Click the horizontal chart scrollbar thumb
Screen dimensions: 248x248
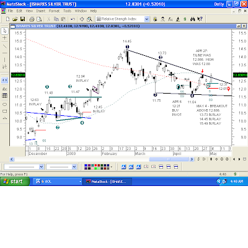point(169,159)
